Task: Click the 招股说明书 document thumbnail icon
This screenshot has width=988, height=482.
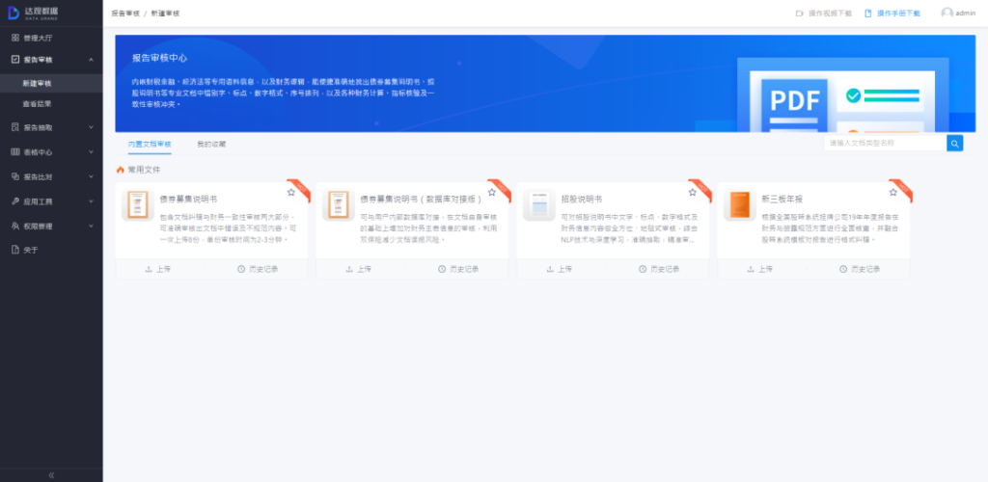Action: pos(538,205)
